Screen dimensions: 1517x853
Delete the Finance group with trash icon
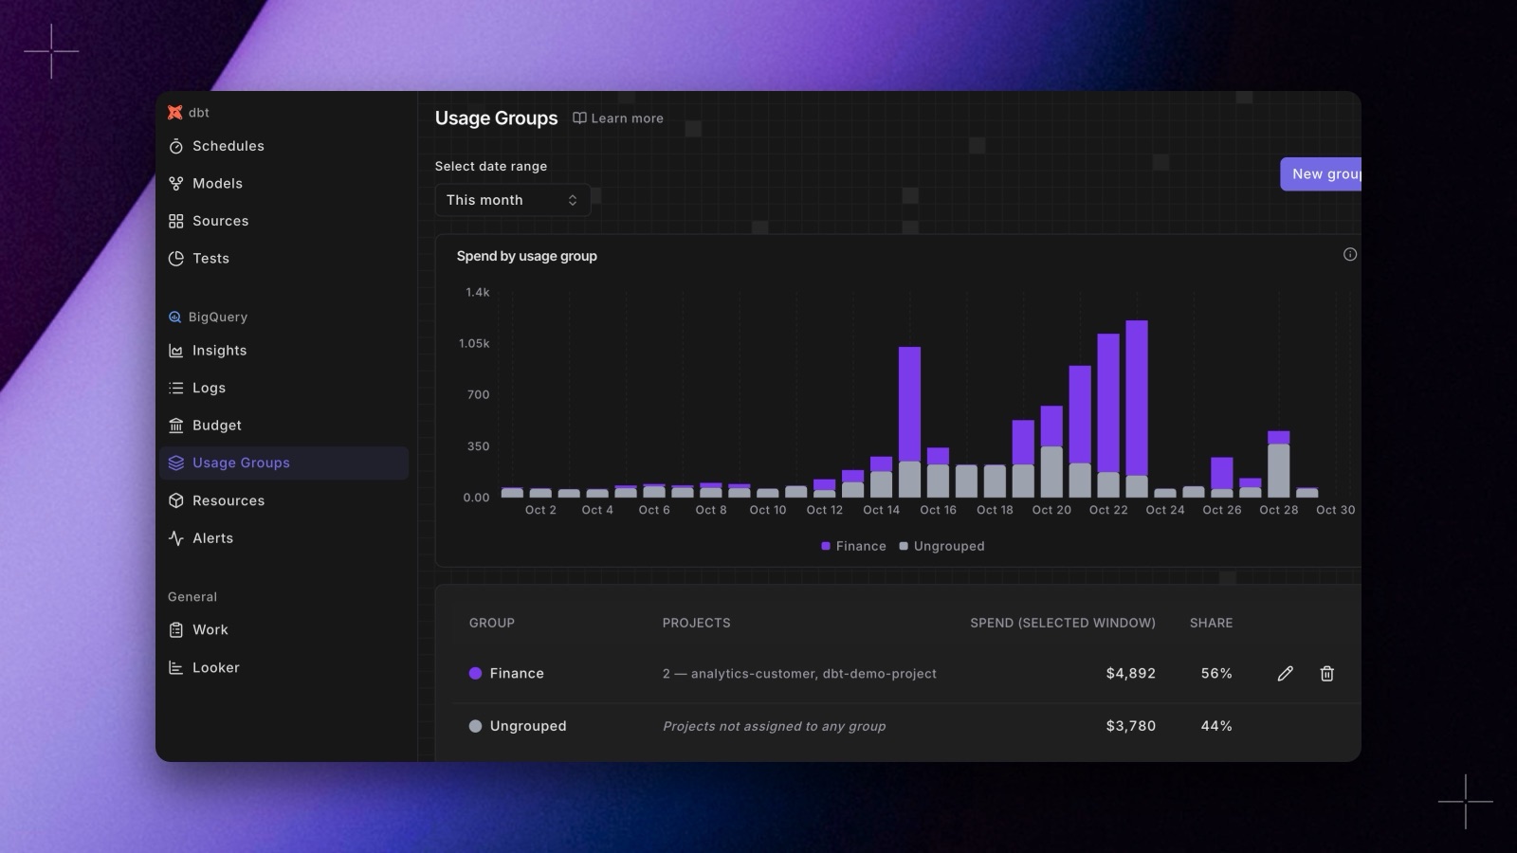(x=1326, y=674)
